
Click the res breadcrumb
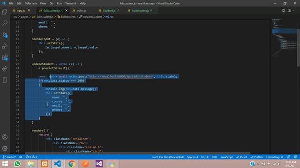(x=110, y=17)
